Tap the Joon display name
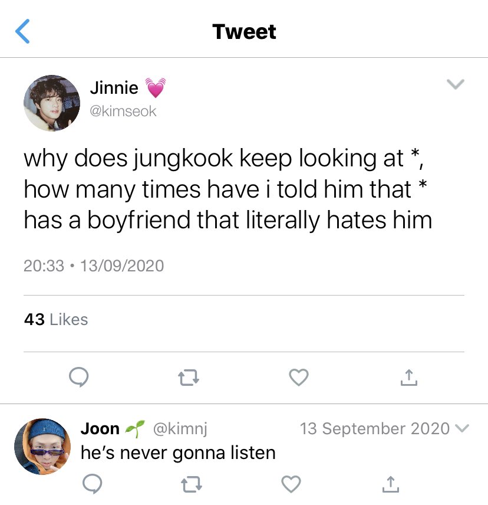The width and height of the screenshot is (488, 505). coord(100,429)
